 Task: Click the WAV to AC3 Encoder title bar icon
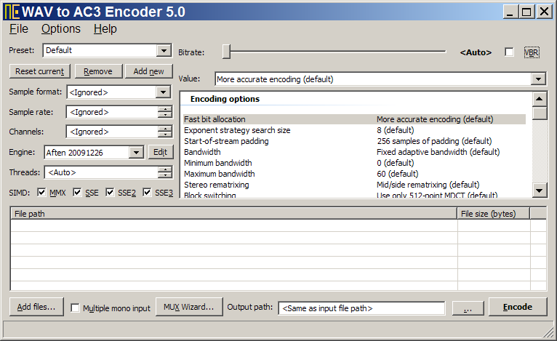12,12
